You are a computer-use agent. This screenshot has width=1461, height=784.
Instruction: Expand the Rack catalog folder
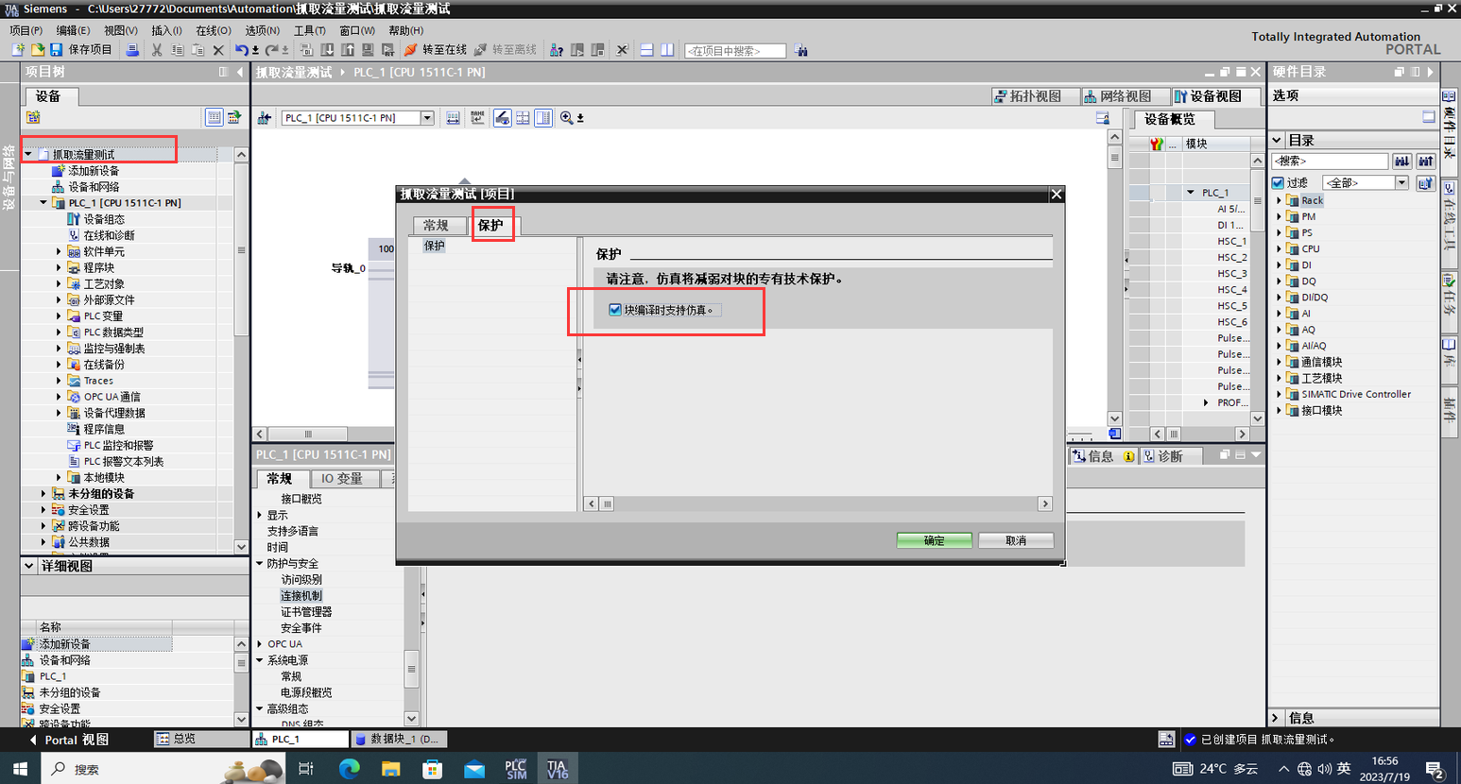1279,200
